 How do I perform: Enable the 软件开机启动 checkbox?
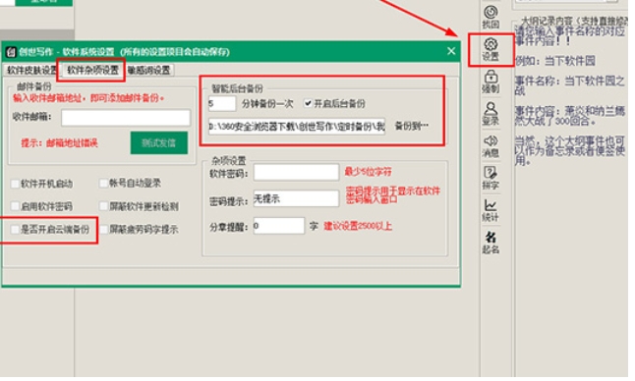tap(15, 185)
